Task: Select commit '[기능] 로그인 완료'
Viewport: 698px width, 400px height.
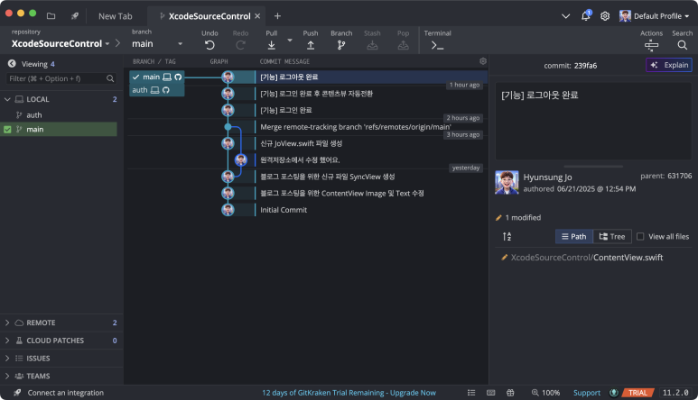Action: [286, 110]
